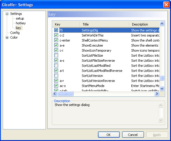
Task: Click 'Show icons tempora' description cell
Action: 145,50
